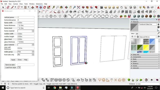Viewport: 160px width, 90px height.
Task: Click the eye icon in bottom toolbar
Action: 151,80
